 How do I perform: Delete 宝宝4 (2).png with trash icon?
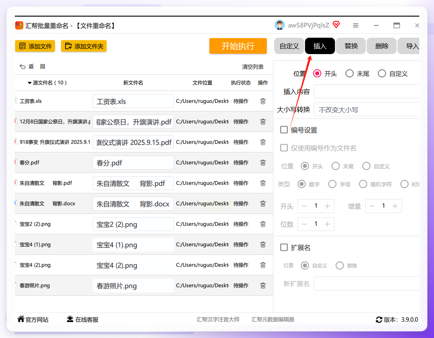(x=263, y=265)
